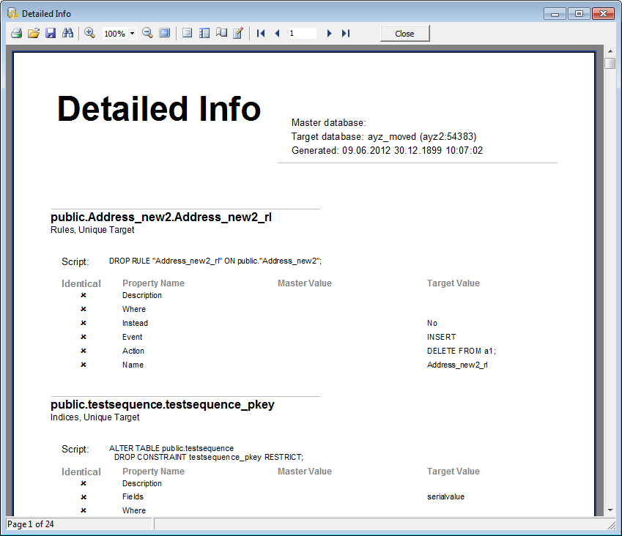Open Find text with the binoculars icon

pos(68,34)
